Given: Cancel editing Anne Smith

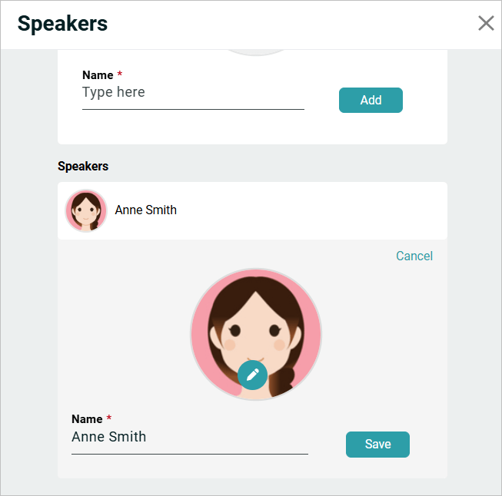Looking at the screenshot, I should pyautogui.click(x=414, y=256).
